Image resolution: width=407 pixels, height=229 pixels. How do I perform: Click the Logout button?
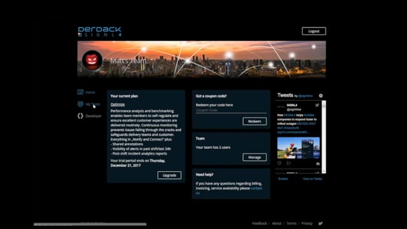(314, 31)
